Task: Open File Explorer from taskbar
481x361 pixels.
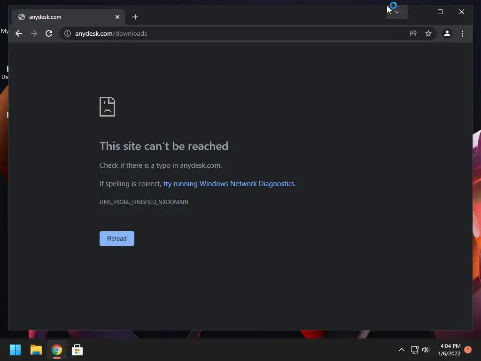Action: [36, 350]
